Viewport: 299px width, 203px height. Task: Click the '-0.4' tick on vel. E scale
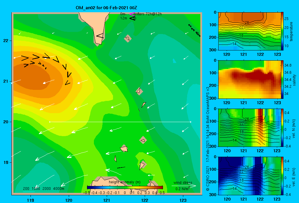pyautogui.click(x=287, y=194)
